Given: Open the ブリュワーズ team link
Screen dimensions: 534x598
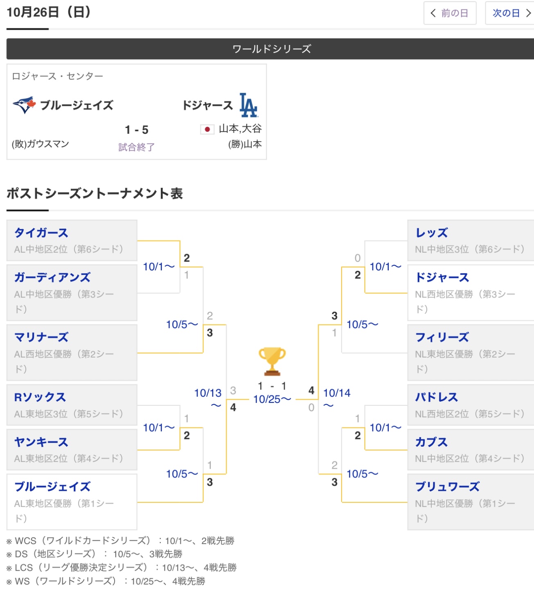Looking at the screenshot, I should (x=447, y=486).
